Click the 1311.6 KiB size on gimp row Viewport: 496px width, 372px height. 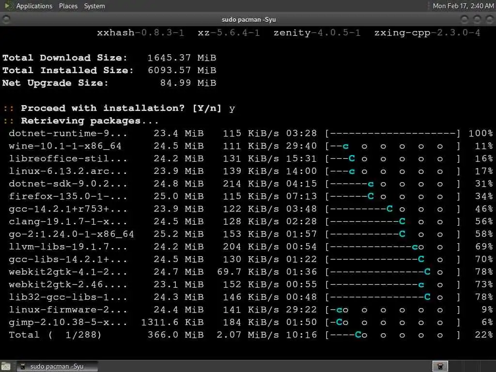point(172,323)
